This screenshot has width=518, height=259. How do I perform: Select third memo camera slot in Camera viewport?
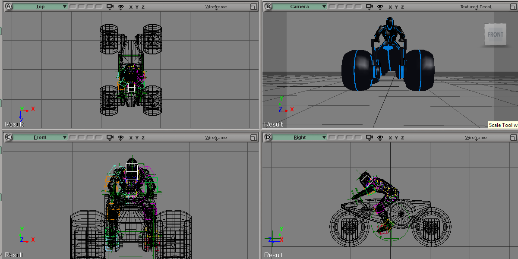coord(350,7)
